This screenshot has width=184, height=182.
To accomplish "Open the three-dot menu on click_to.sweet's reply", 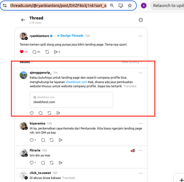I will [x=141, y=173].
